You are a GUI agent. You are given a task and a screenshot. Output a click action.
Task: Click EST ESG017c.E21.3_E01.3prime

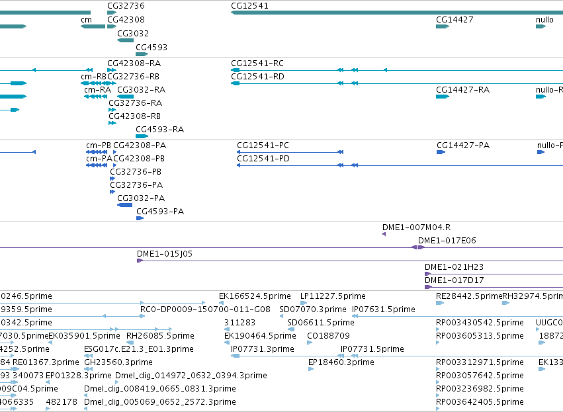point(138,349)
